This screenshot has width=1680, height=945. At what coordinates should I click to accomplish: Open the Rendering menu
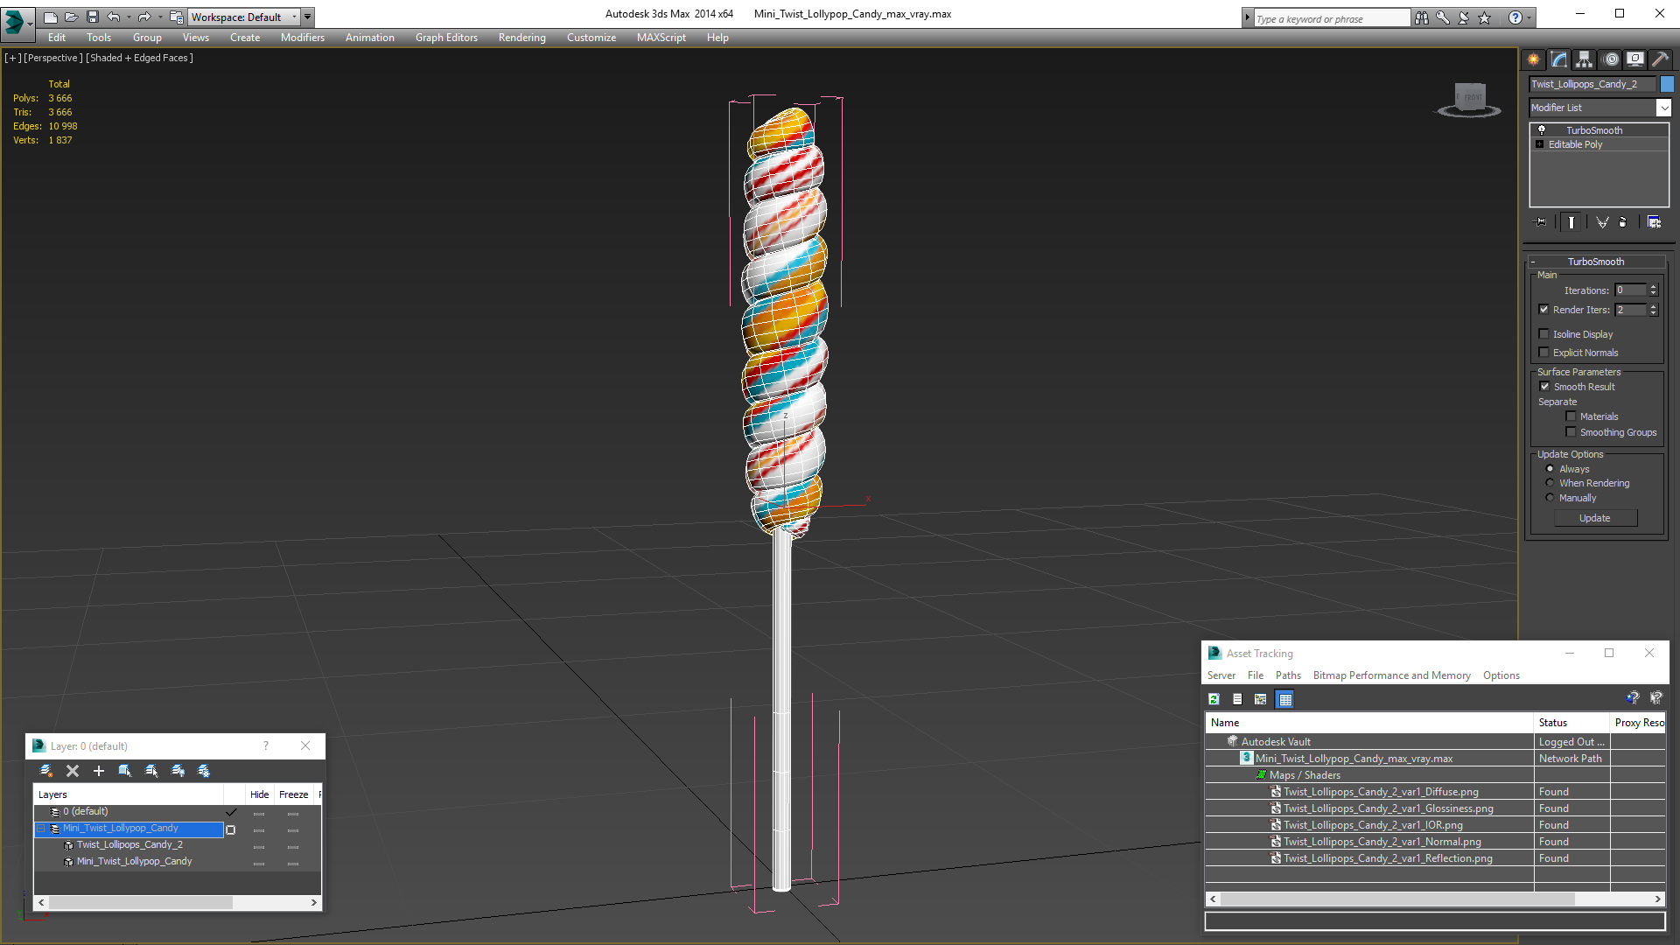(x=521, y=38)
